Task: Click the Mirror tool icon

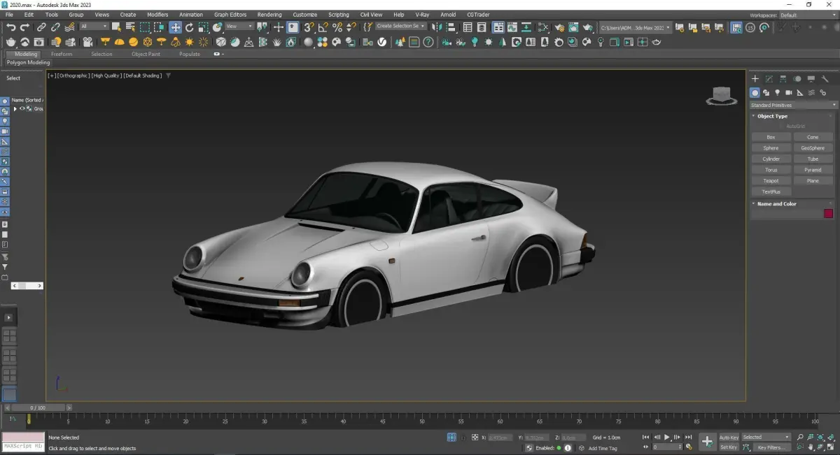Action: coord(436,27)
